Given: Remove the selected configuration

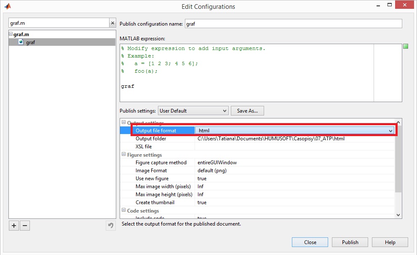Looking at the screenshot, I should pos(25,226).
